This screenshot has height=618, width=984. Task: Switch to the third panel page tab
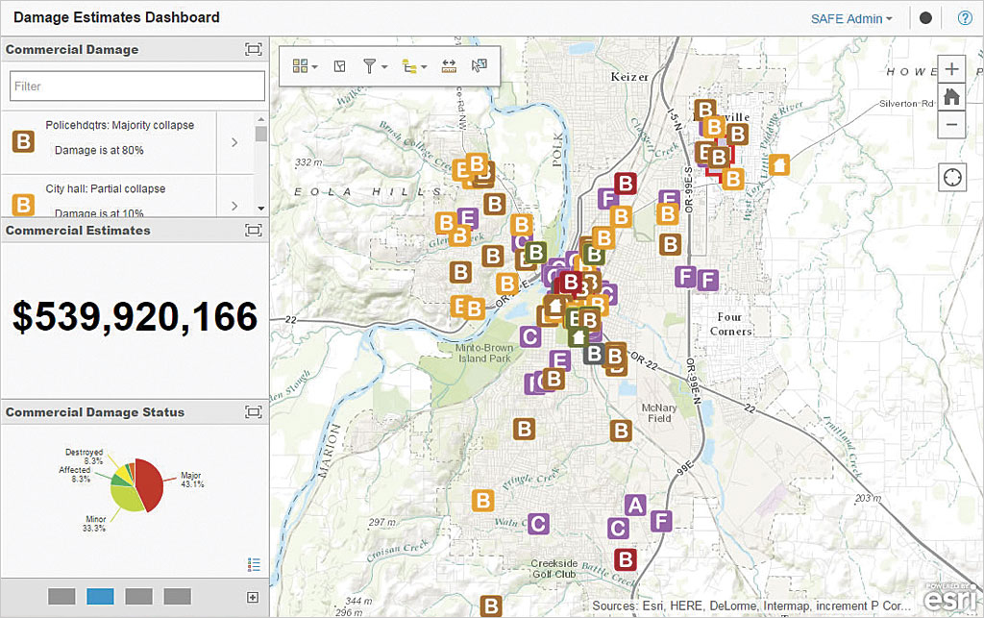click(x=138, y=597)
